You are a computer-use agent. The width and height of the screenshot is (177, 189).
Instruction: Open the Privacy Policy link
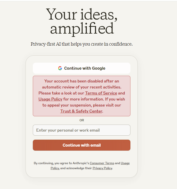click(x=102, y=168)
